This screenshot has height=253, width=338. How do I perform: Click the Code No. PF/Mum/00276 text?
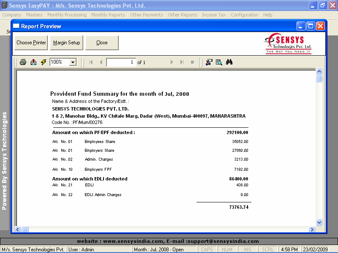(77, 122)
